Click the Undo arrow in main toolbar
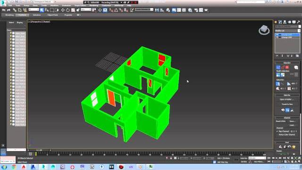The height and width of the screenshot is (170, 302). click(x=4, y=10)
